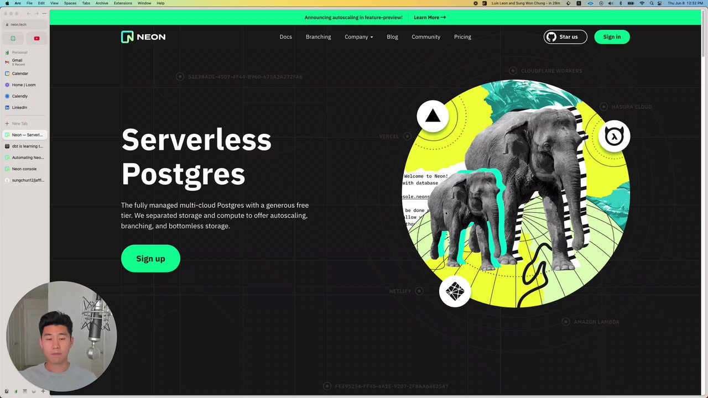708x398 pixels.
Task: Open the Apple menu
Action: pos(7,3)
